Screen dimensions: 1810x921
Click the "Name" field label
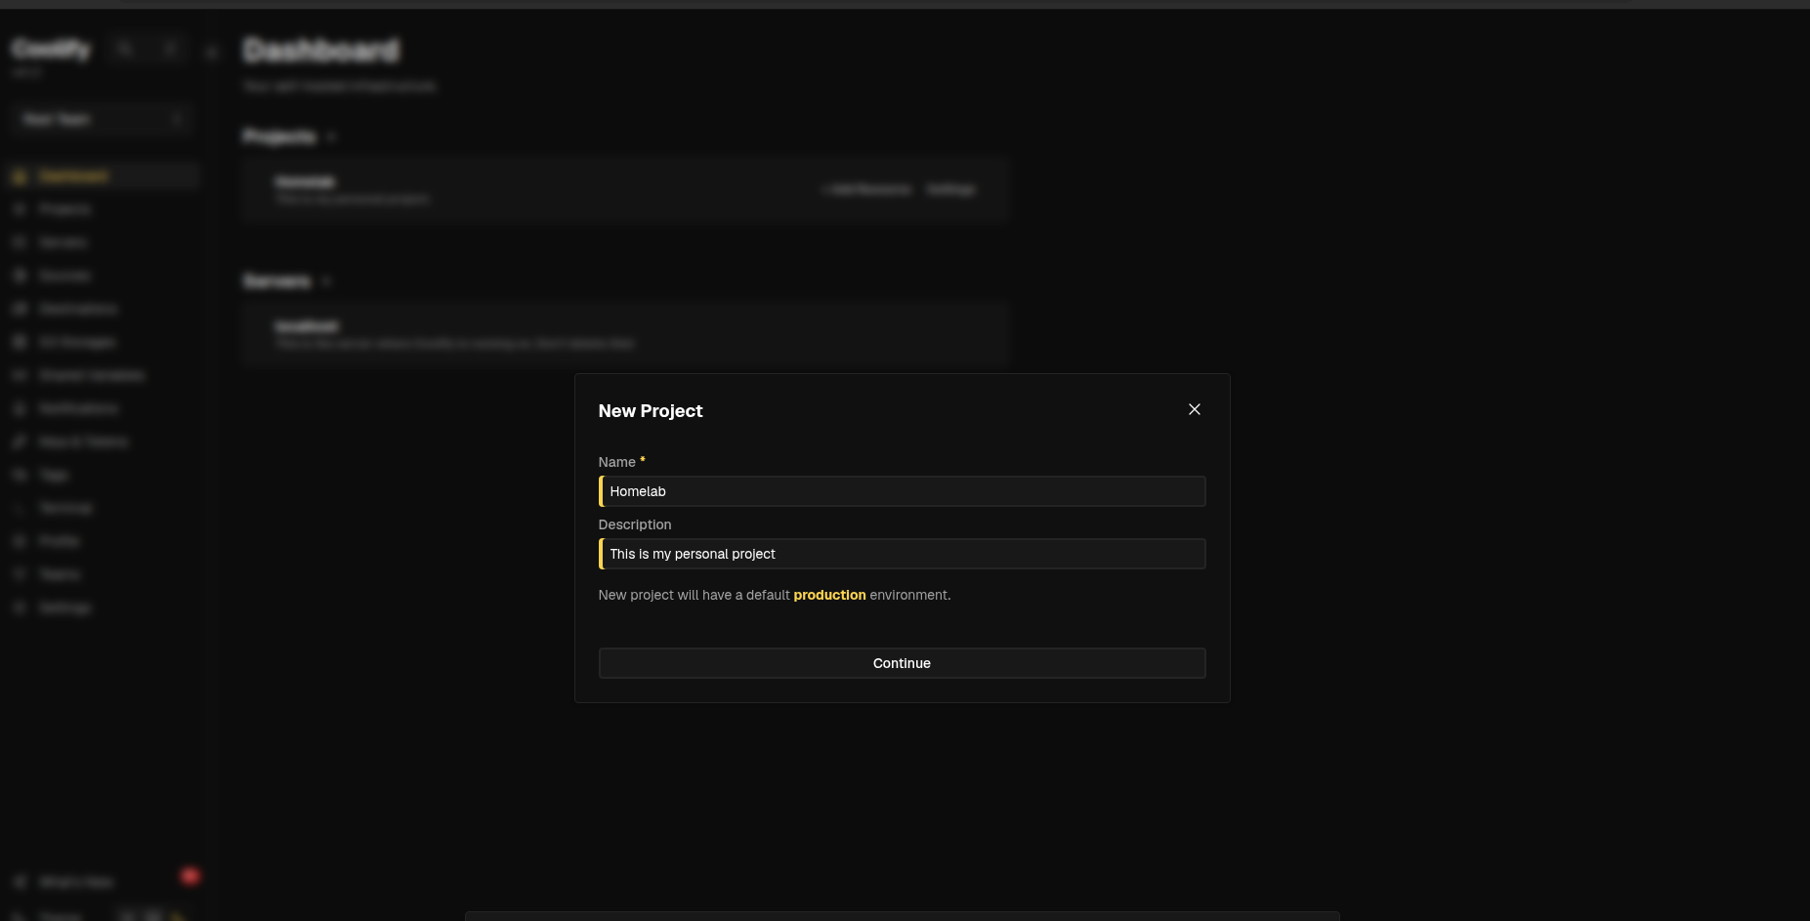[617, 462]
